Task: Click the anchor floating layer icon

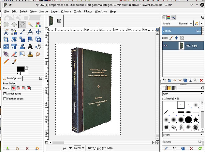Action: (190, 80)
